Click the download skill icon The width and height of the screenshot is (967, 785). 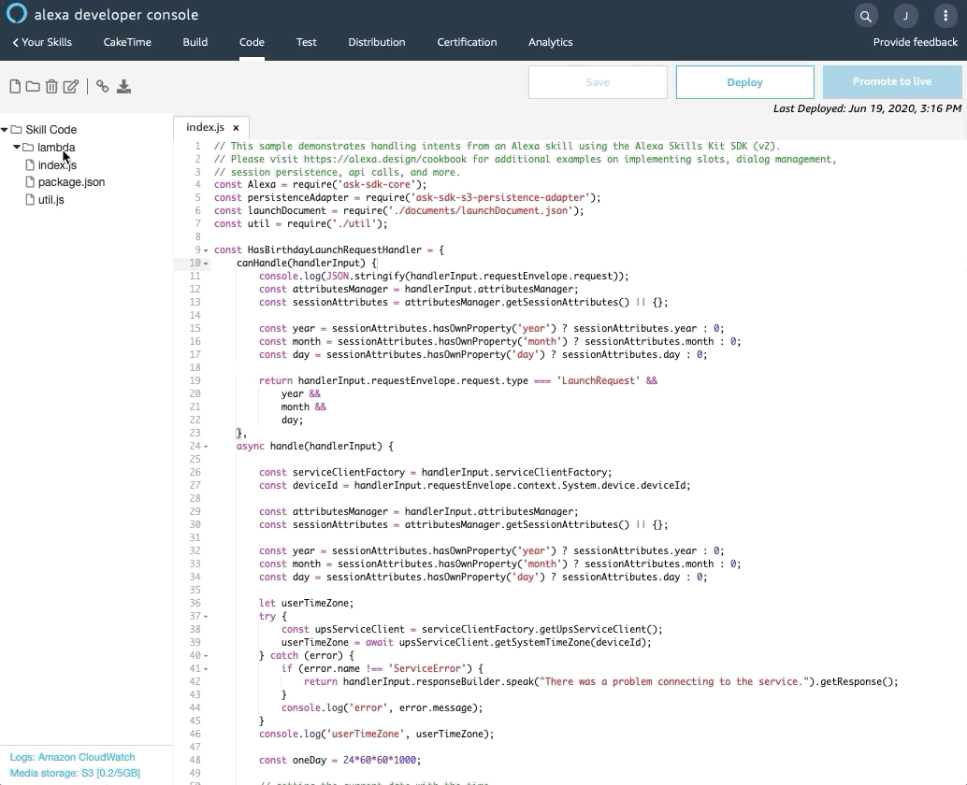tap(123, 87)
